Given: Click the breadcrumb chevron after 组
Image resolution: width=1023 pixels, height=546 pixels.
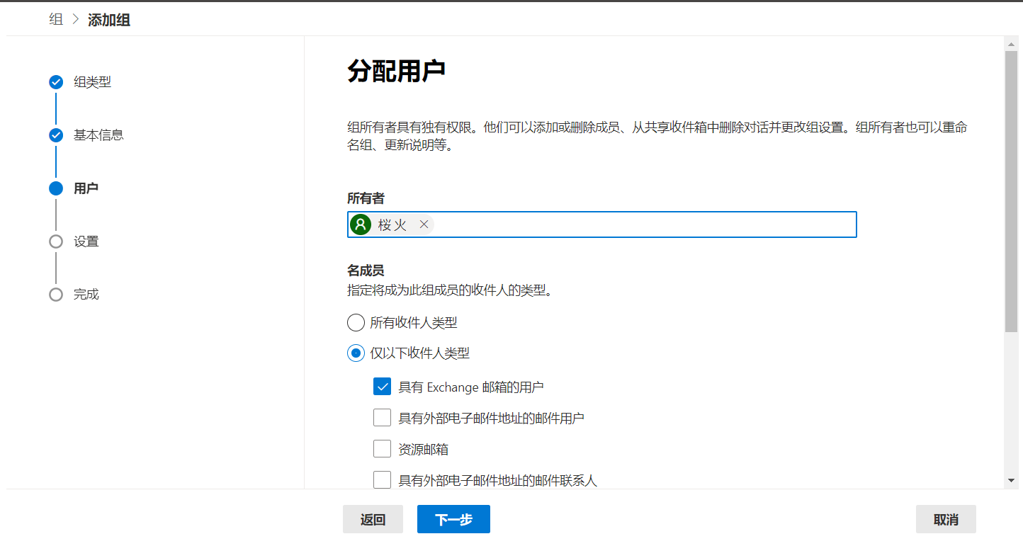Looking at the screenshot, I should coord(76,20).
